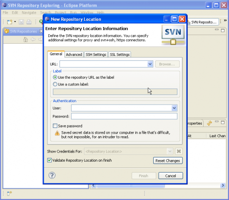Click the horizontal scrollbar thumb
The height and width of the screenshot is (200, 229).
(131, 186)
